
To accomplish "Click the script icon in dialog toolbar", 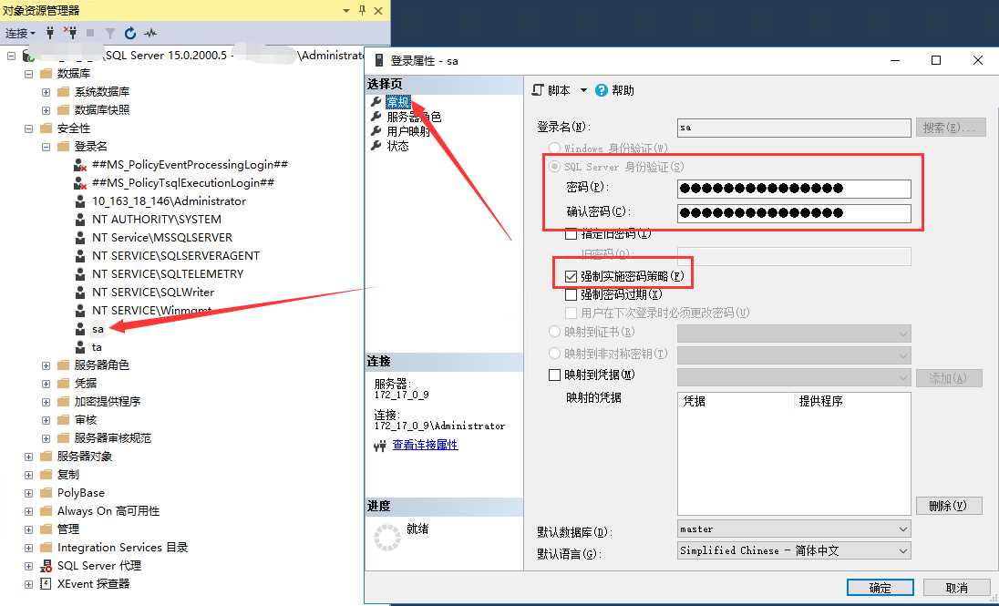I will click(538, 90).
